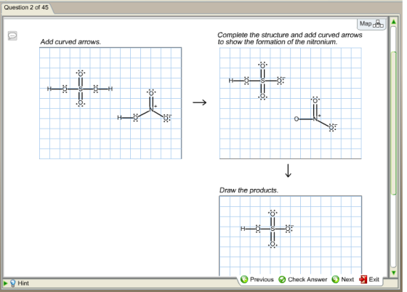Click the scroll down arrow

393,272
